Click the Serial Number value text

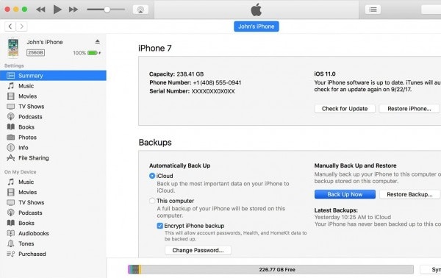[213, 91]
